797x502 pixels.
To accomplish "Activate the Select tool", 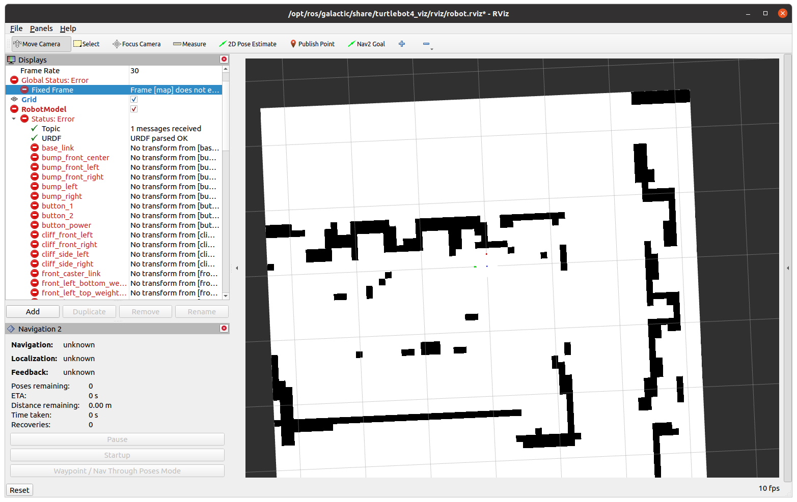I will (86, 44).
